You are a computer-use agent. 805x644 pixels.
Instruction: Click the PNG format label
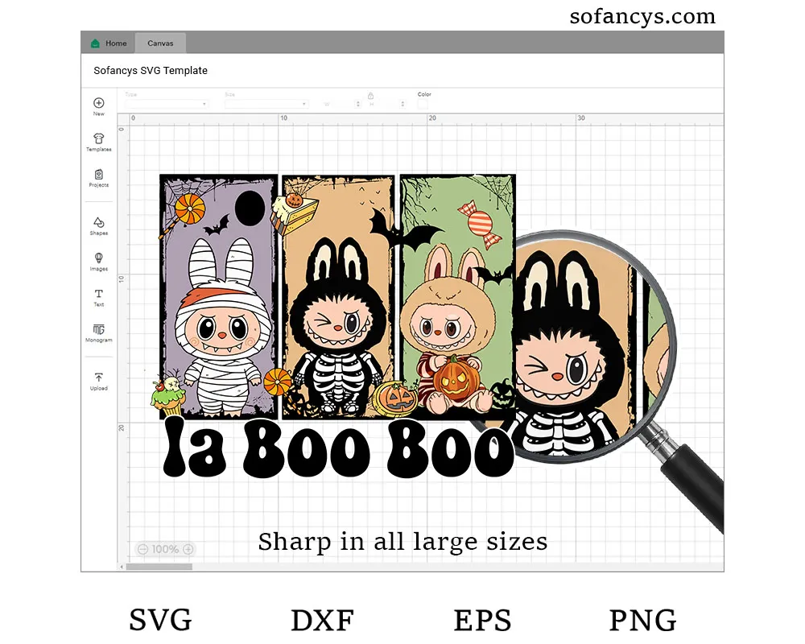coord(642,619)
